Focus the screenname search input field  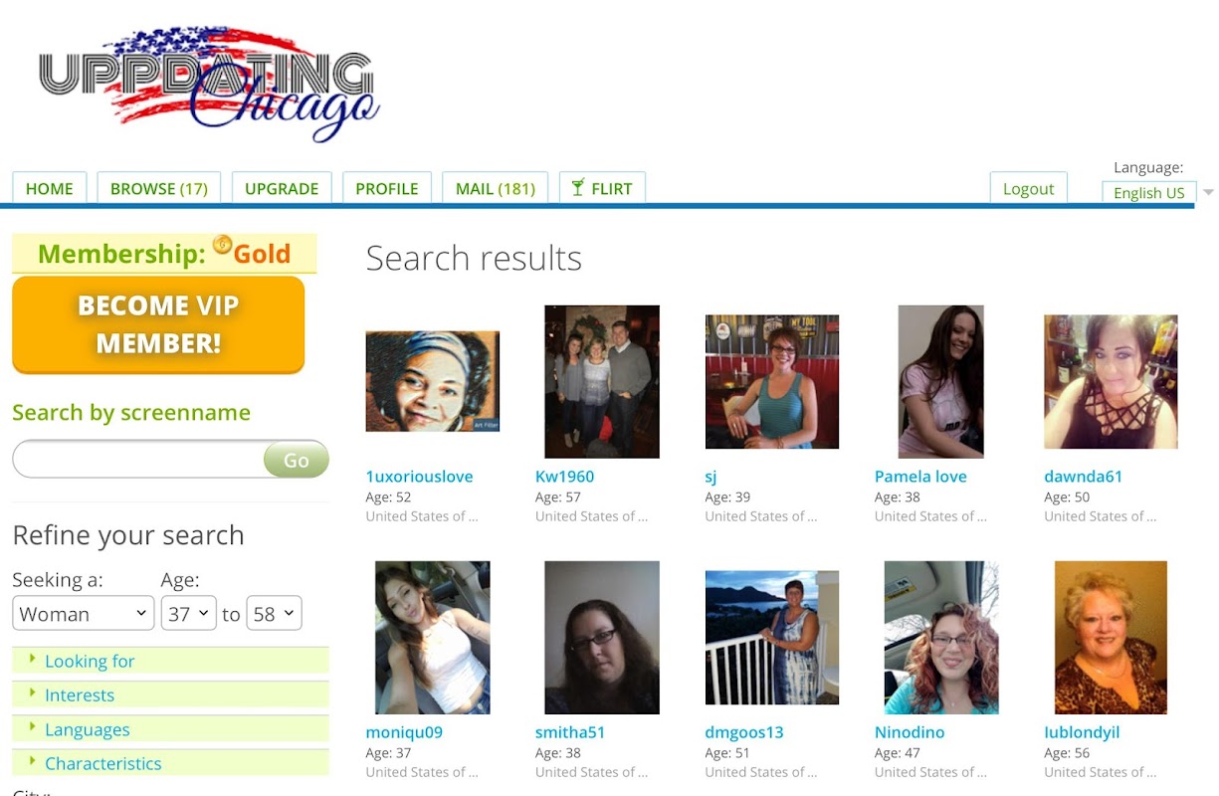139,460
